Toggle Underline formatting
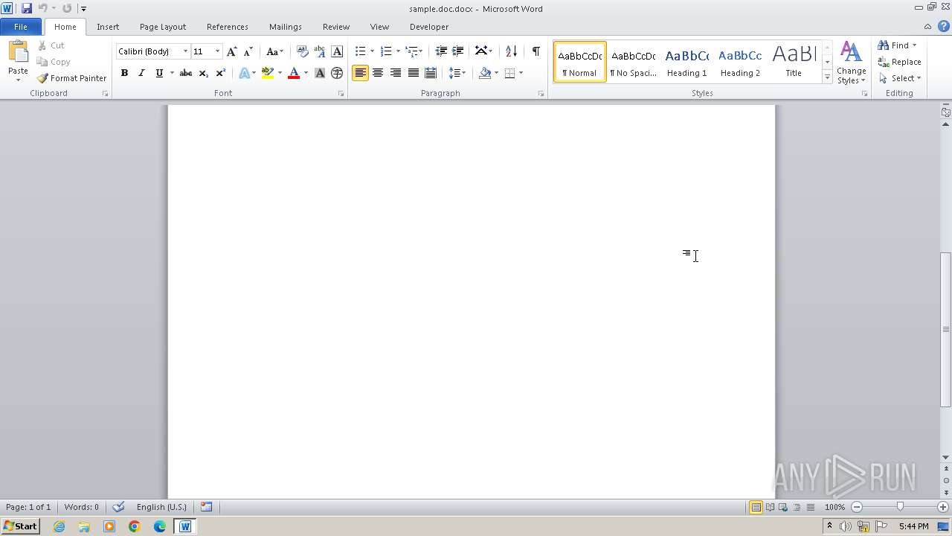Screen dimensions: 952x536 (x=158, y=73)
